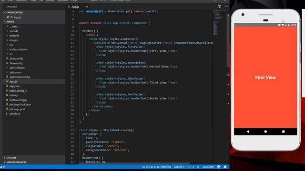The image size is (305, 171).
Task: Click the 'Second View' Text code line
Action: [139, 66]
